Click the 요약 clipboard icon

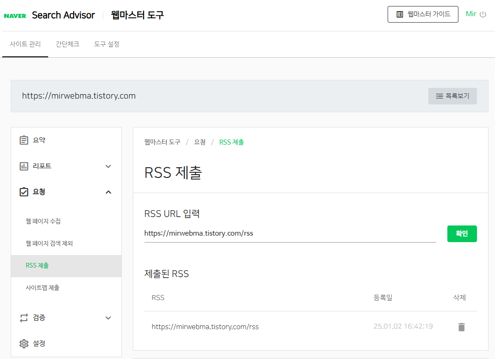pyautogui.click(x=24, y=140)
